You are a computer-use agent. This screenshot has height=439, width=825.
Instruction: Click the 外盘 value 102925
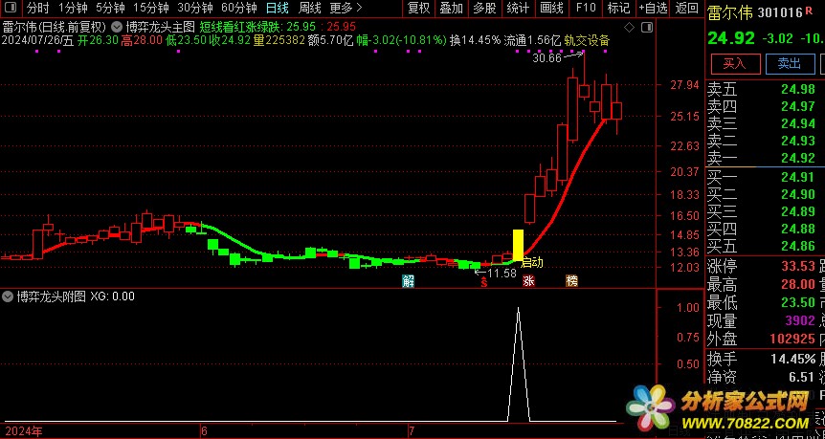pos(792,339)
